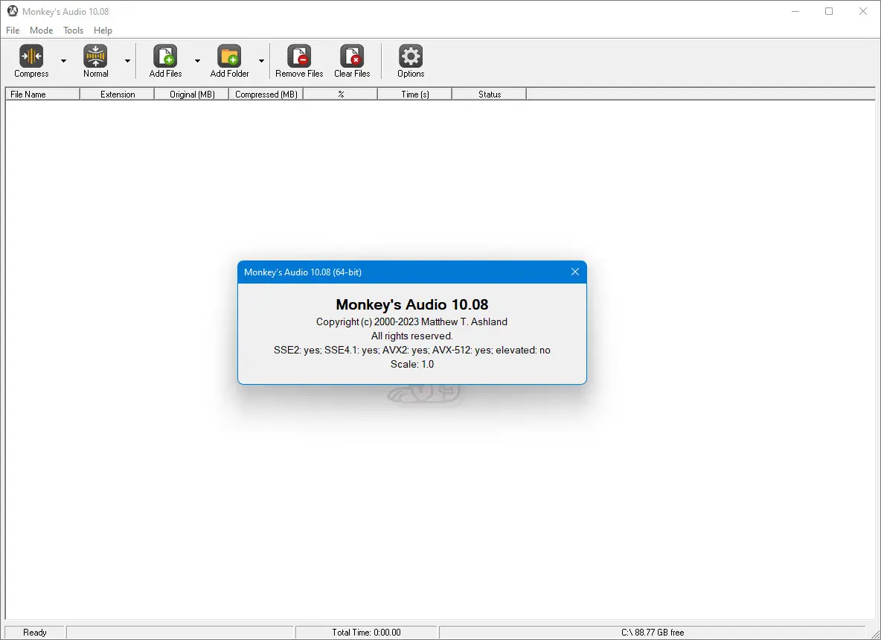Click the Remove Files icon

coord(299,57)
